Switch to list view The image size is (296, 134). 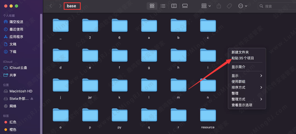[x=163, y=6]
